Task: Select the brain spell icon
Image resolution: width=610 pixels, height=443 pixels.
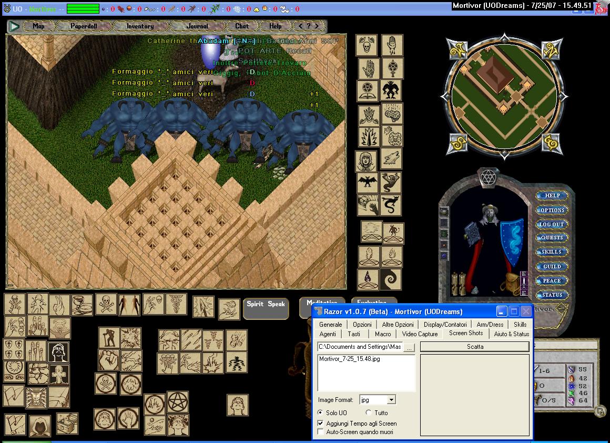Action: 392,113
